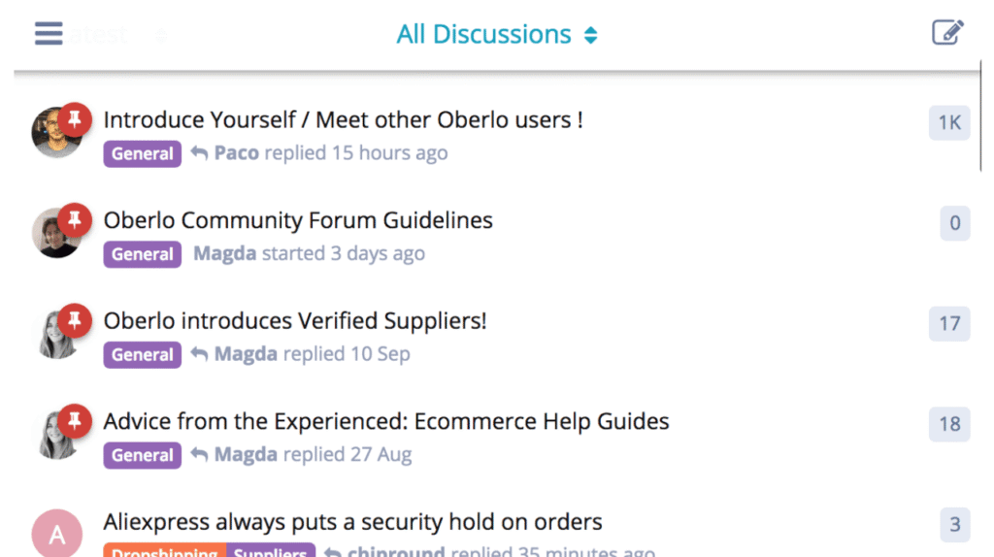
Task: Open Aliexpress security hold discussion
Action: coord(352,522)
